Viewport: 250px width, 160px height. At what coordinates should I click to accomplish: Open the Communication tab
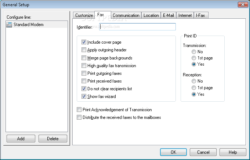pyautogui.click(x=126, y=15)
